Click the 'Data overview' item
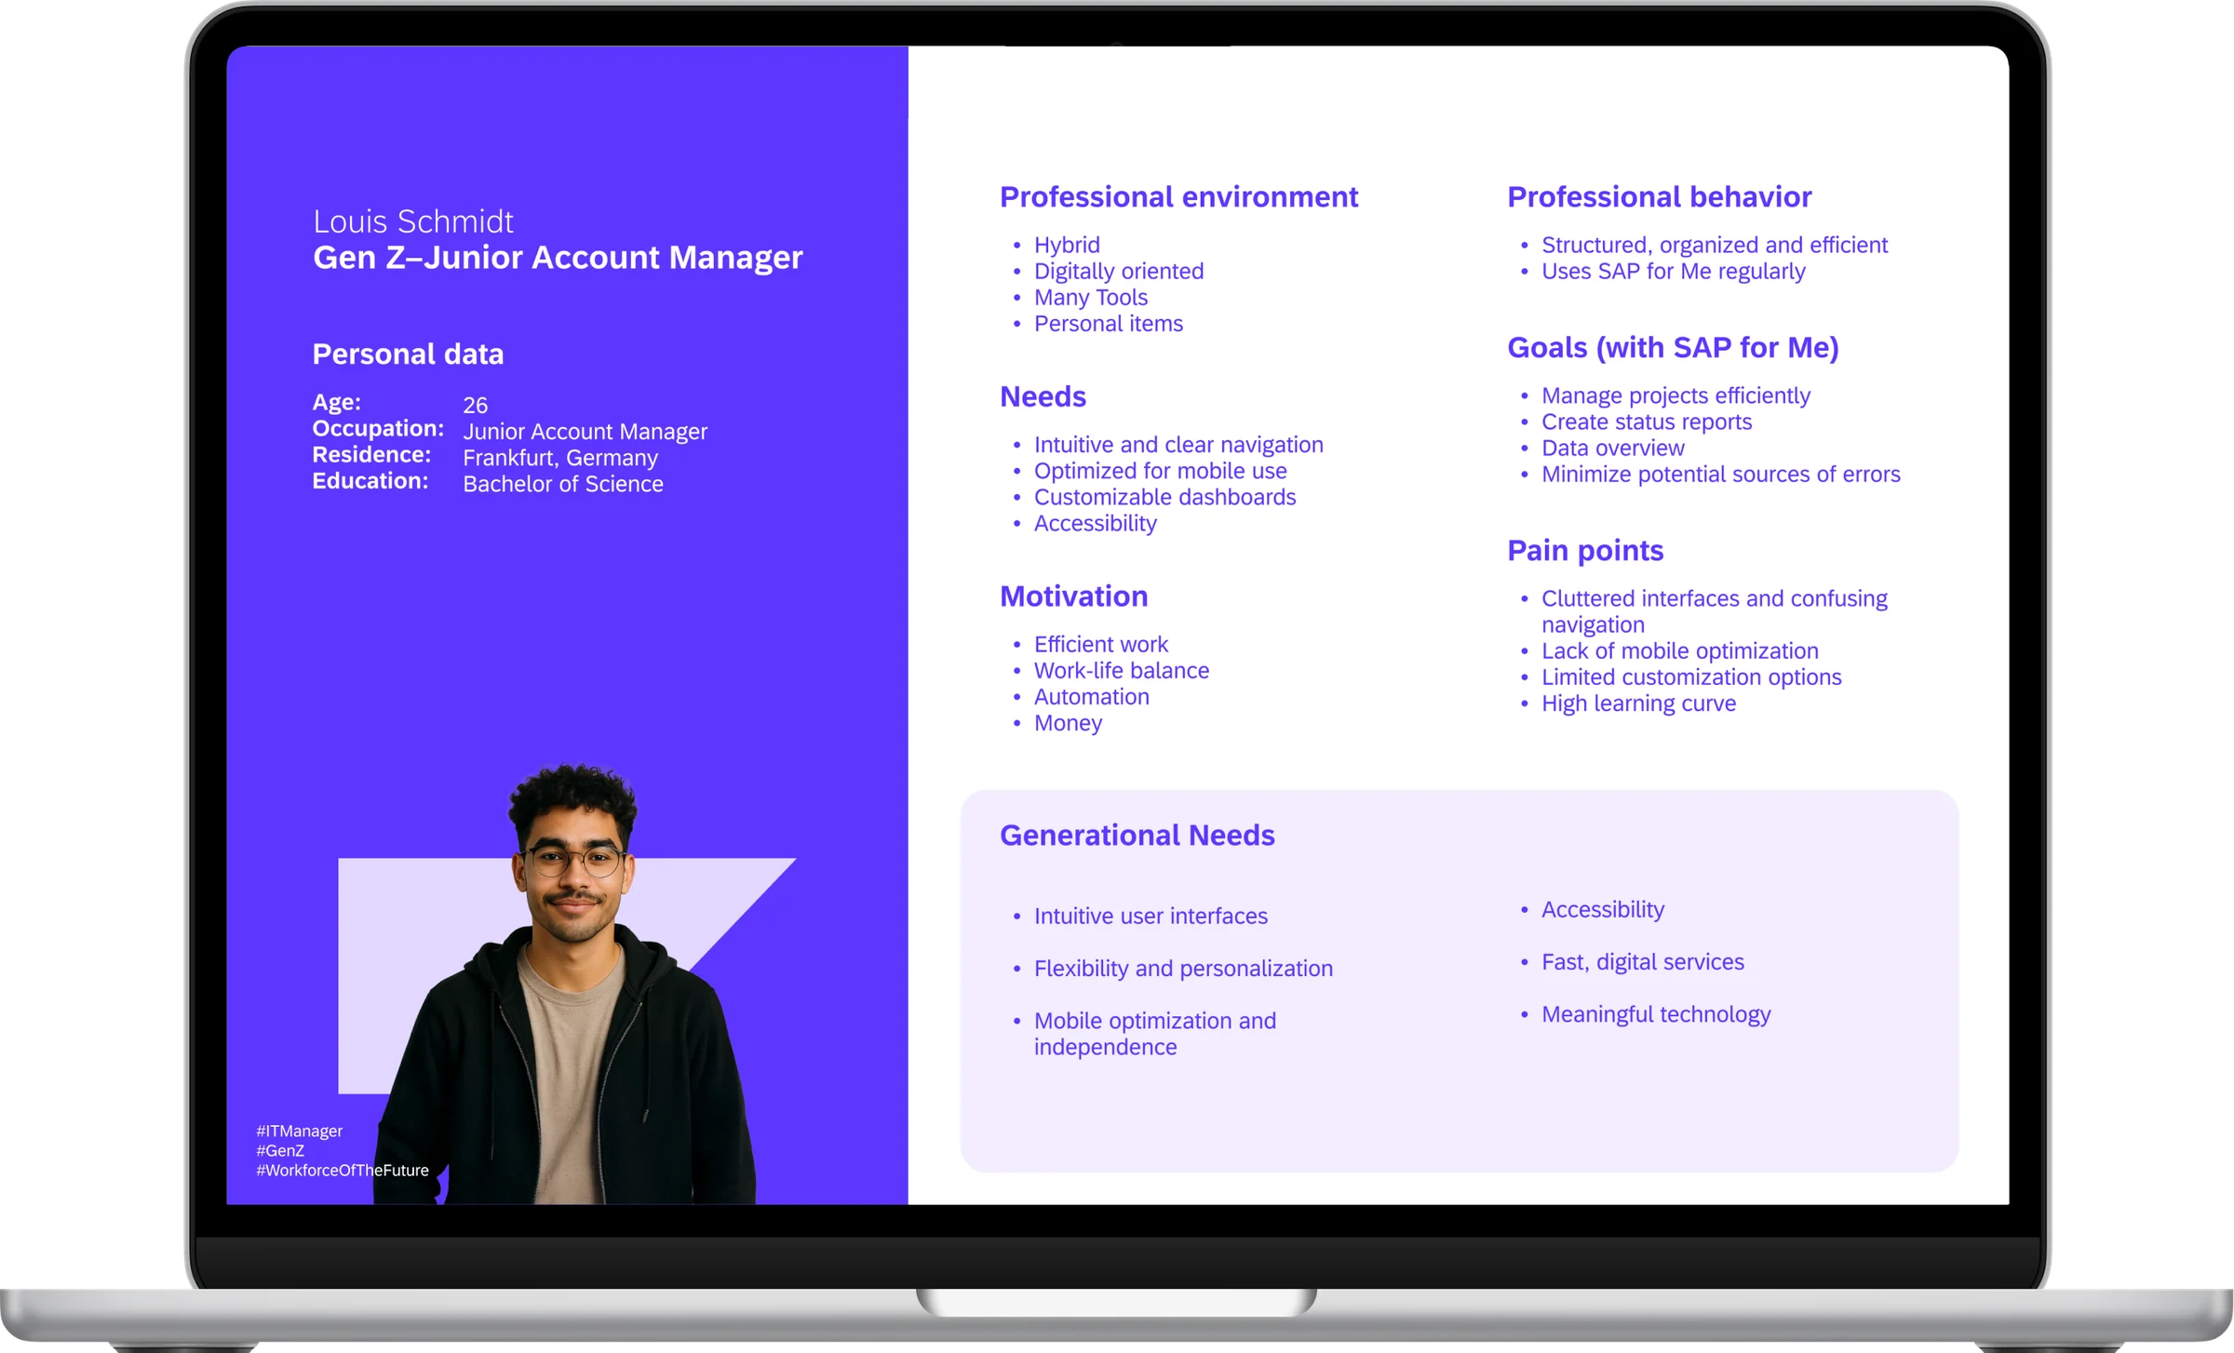 coord(1613,448)
